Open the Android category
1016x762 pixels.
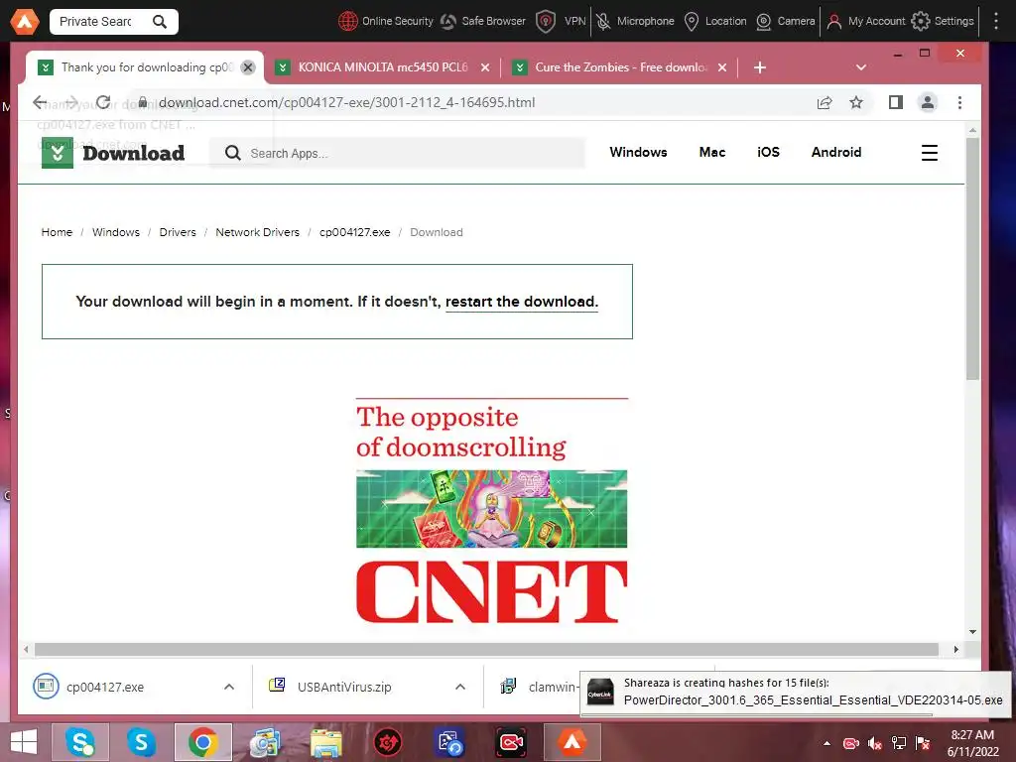(836, 152)
